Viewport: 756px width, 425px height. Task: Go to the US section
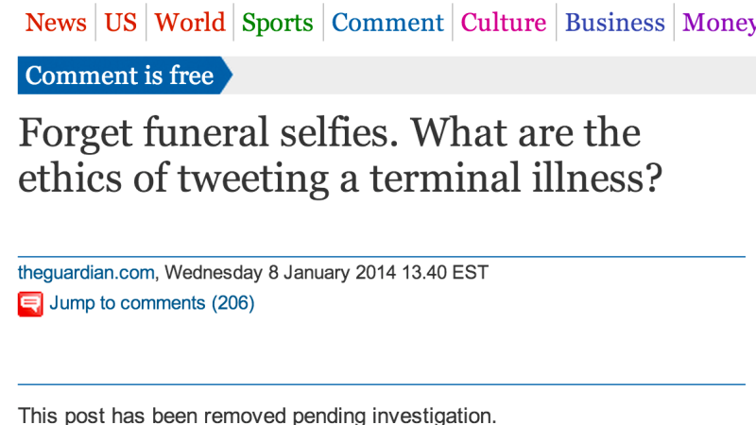pos(120,22)
